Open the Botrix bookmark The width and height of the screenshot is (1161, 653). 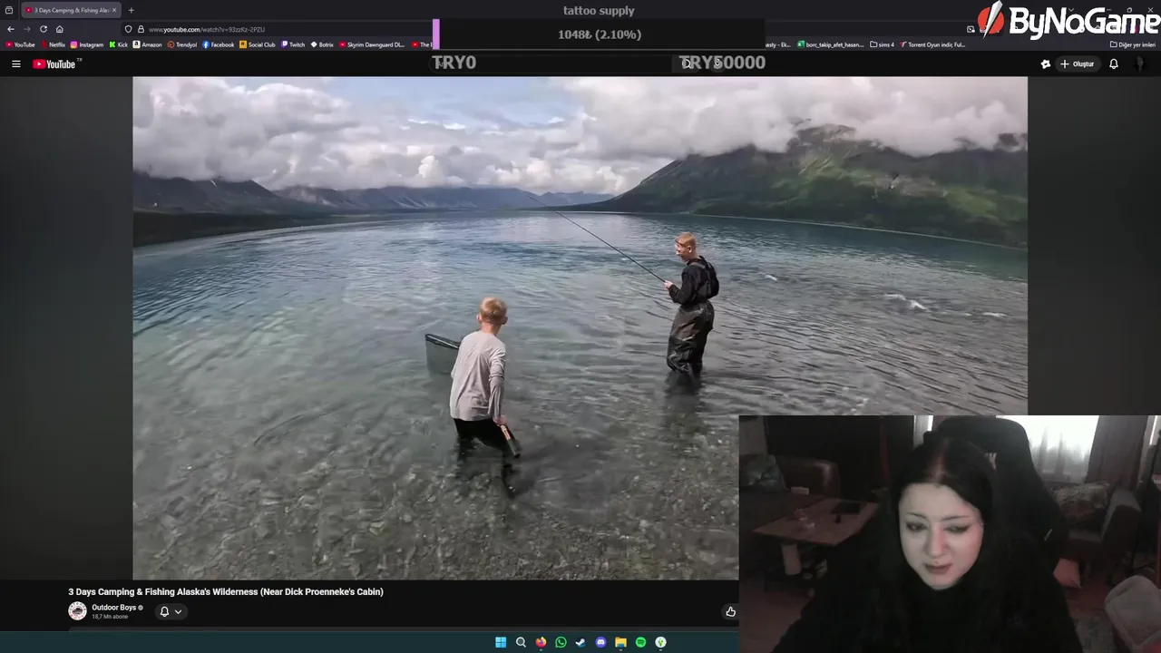click(322, 44)
